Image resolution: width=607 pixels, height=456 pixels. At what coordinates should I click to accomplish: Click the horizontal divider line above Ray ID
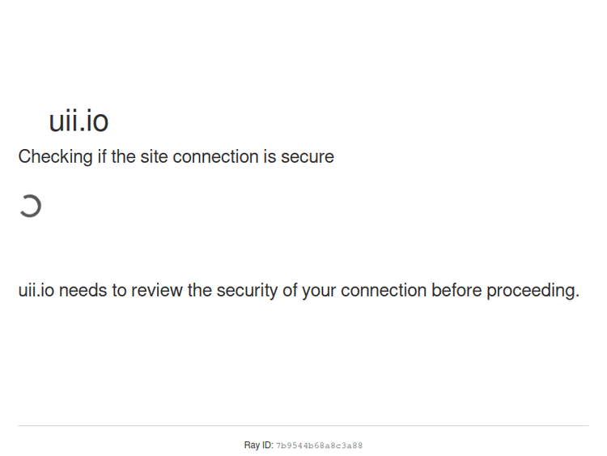[x=303, y=425]
